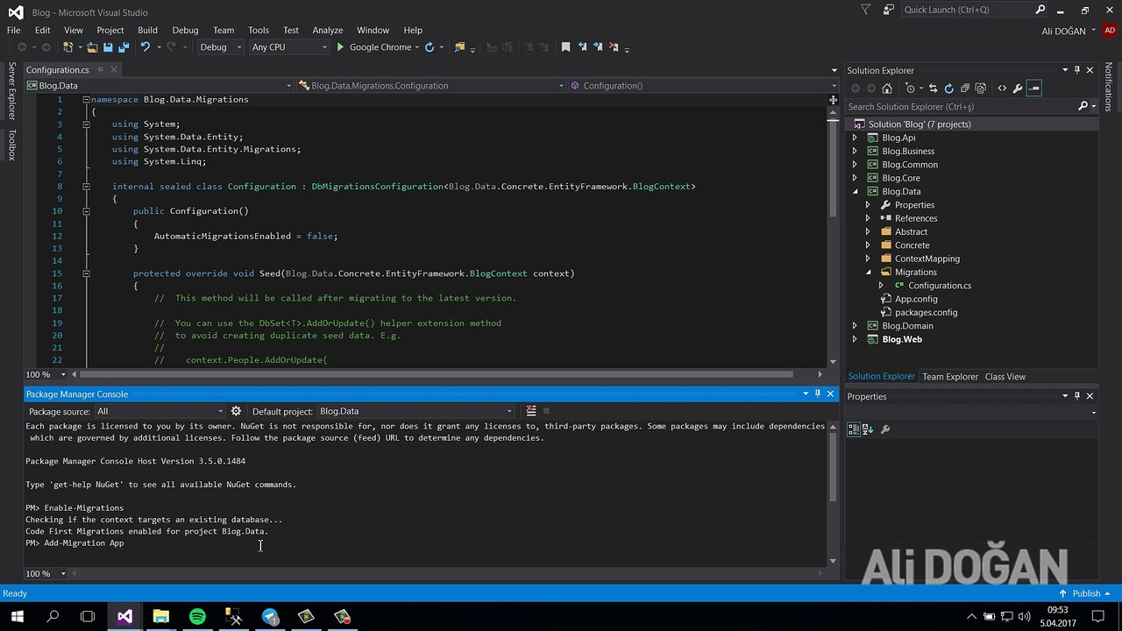Screen dimensions: 1122x631
Task: Open the Windows Start menu
Action: click(17, 616)
